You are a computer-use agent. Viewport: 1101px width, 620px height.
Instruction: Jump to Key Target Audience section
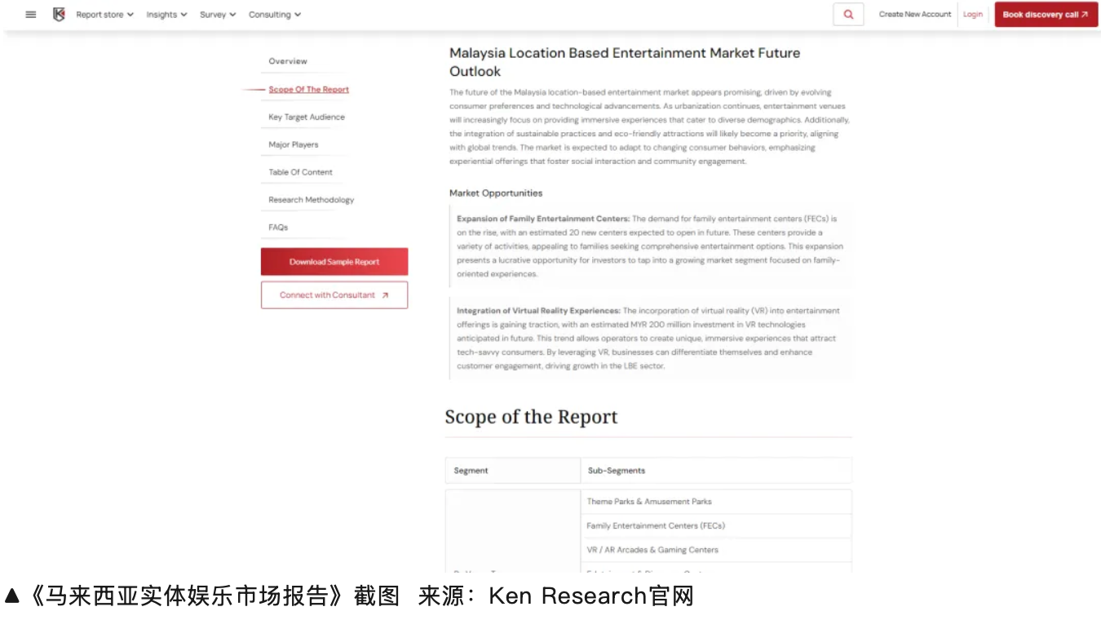coord(307,117)
